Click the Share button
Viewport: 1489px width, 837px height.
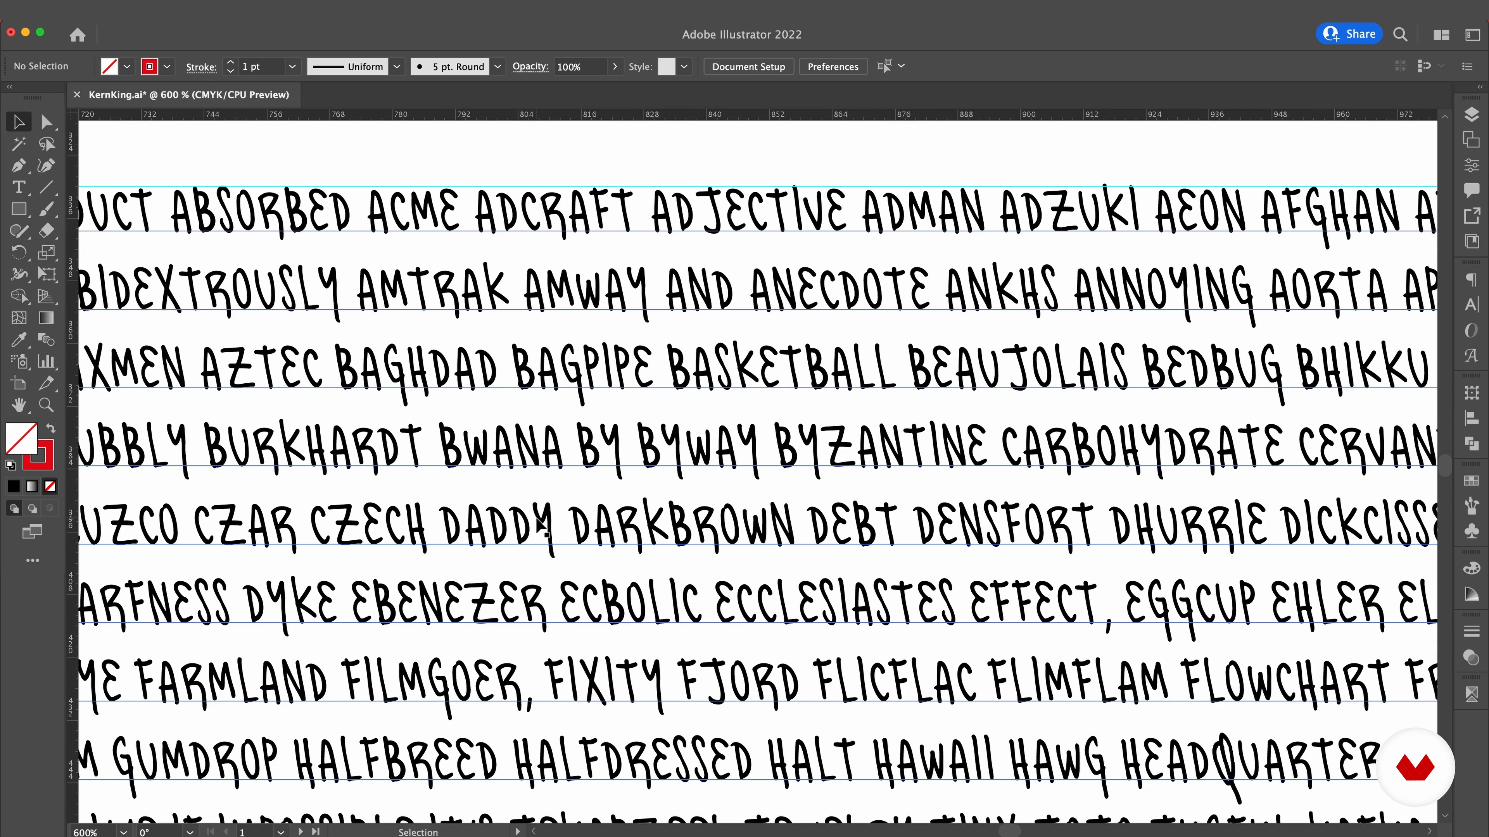(1349, 34)
